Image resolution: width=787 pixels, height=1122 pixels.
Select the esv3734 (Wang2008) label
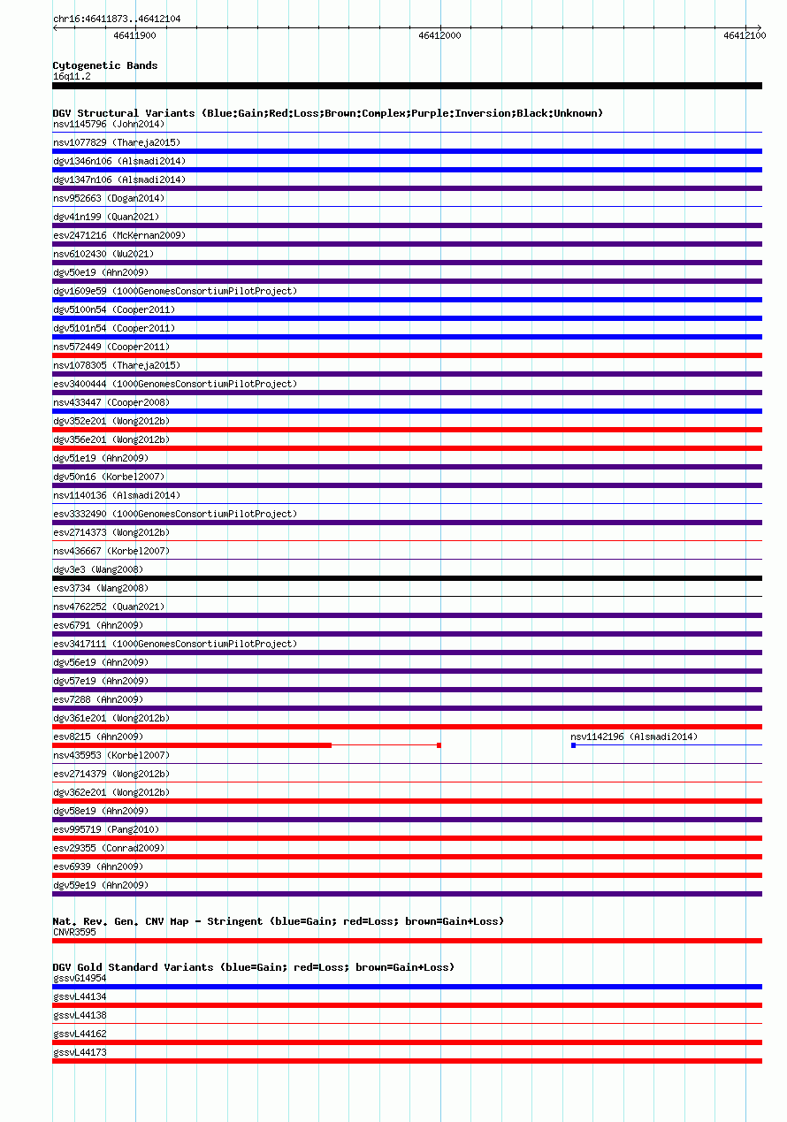pos(101,588)
